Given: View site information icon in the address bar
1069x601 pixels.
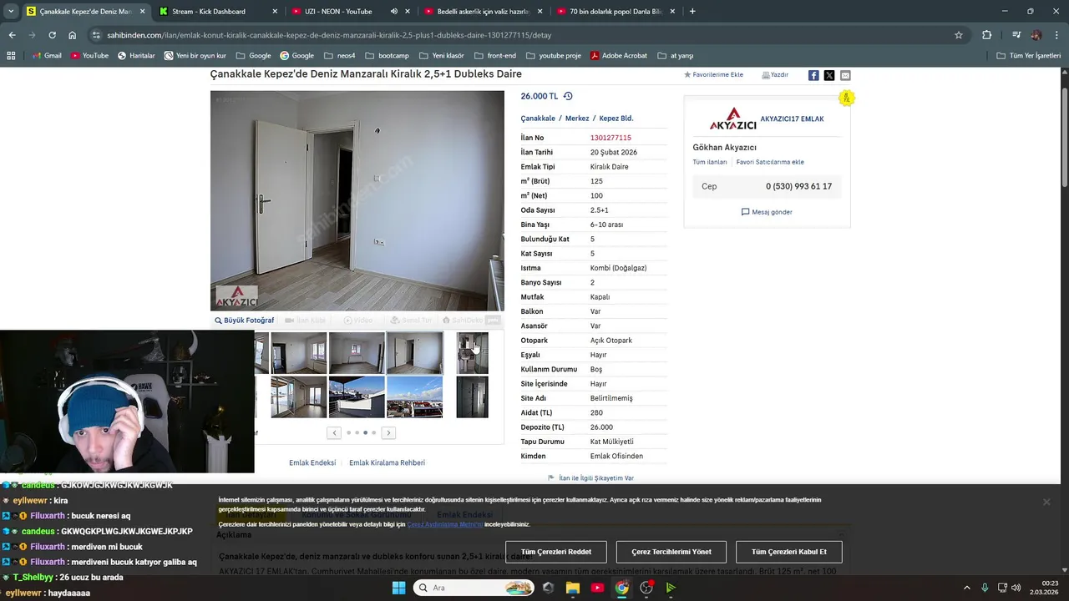Looking at the screenshot, I should [x=96, y=35].
